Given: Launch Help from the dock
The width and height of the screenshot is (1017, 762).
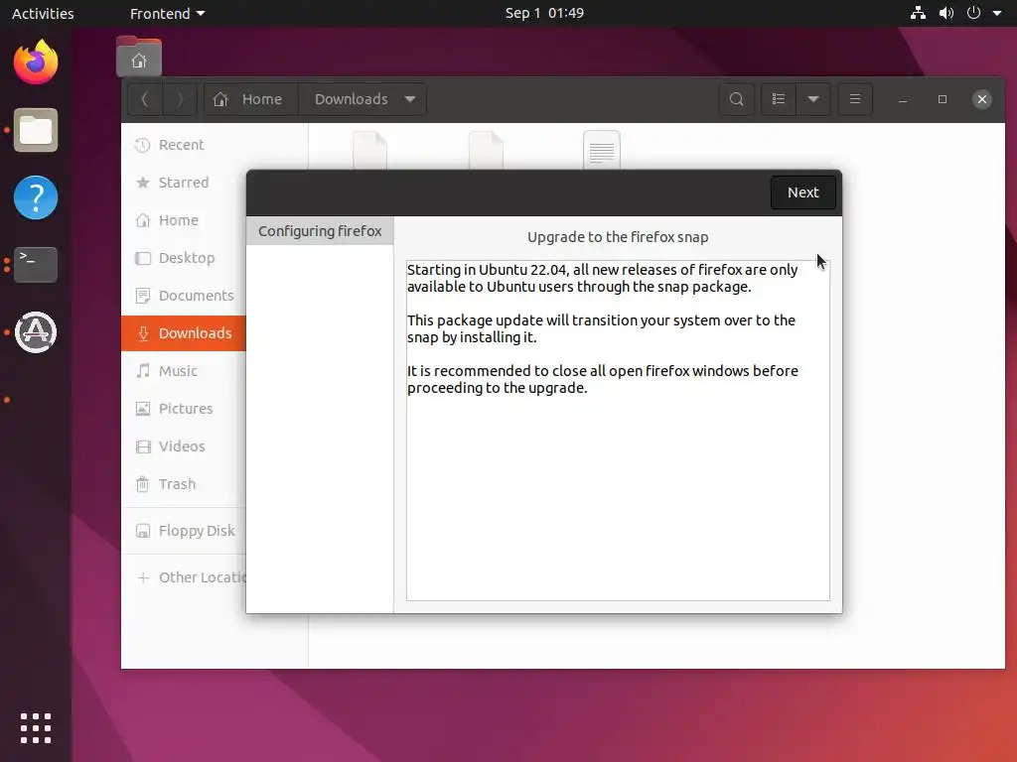Looking at the screenshot, I should [x=36, y=197].
